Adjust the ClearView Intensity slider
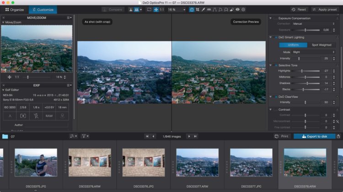This screenshot has width=343, height=192. click(305, 102)
